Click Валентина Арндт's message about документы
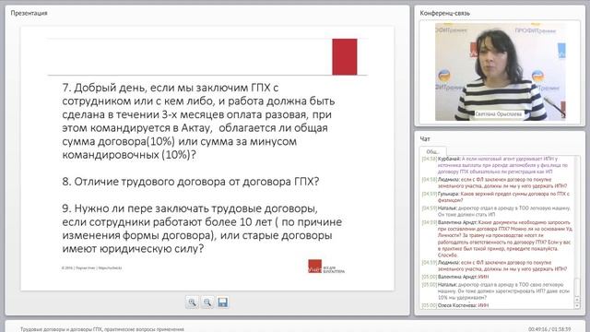Image resolution: width=590 pixels, height=332 pixels. tap(497, 239)
